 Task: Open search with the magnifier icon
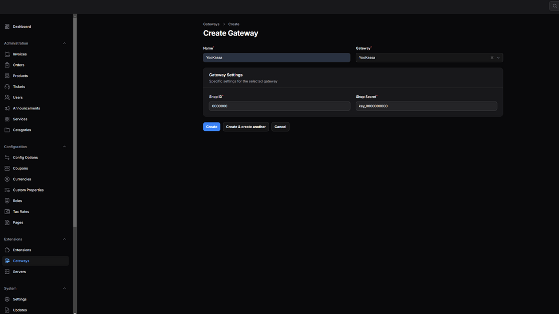tap(554, 6)
